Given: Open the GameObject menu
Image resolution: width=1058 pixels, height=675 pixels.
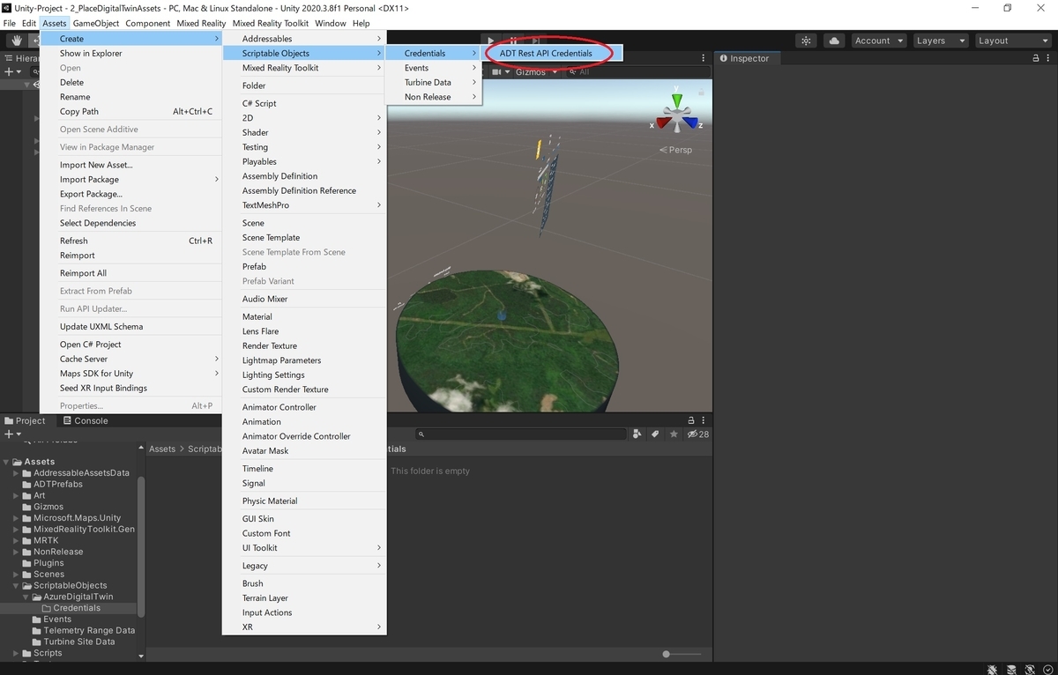Looking at the screenshot, I should (x=96, y=23).
